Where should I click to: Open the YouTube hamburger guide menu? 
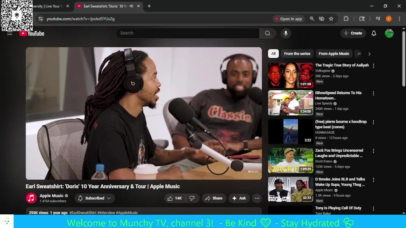click(x=10, y=33)
